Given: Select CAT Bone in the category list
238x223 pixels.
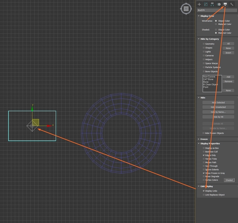Looking at the screenshot, I should pyautogui.click(x=208, y=79).
